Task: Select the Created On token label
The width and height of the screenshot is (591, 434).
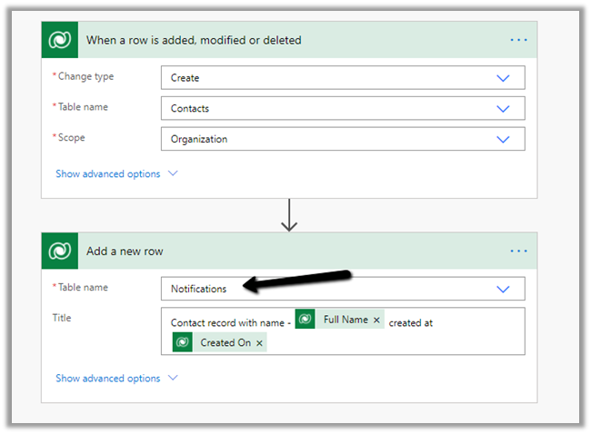Action: pyautogui.click(x=225, y=343)
